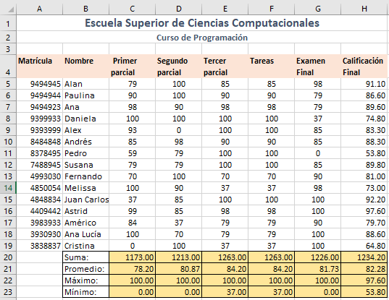
Task: Select column A header
Action: [x=40, y=9]
